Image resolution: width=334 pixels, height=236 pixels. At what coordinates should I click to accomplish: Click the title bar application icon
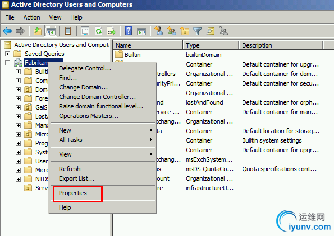5,4
